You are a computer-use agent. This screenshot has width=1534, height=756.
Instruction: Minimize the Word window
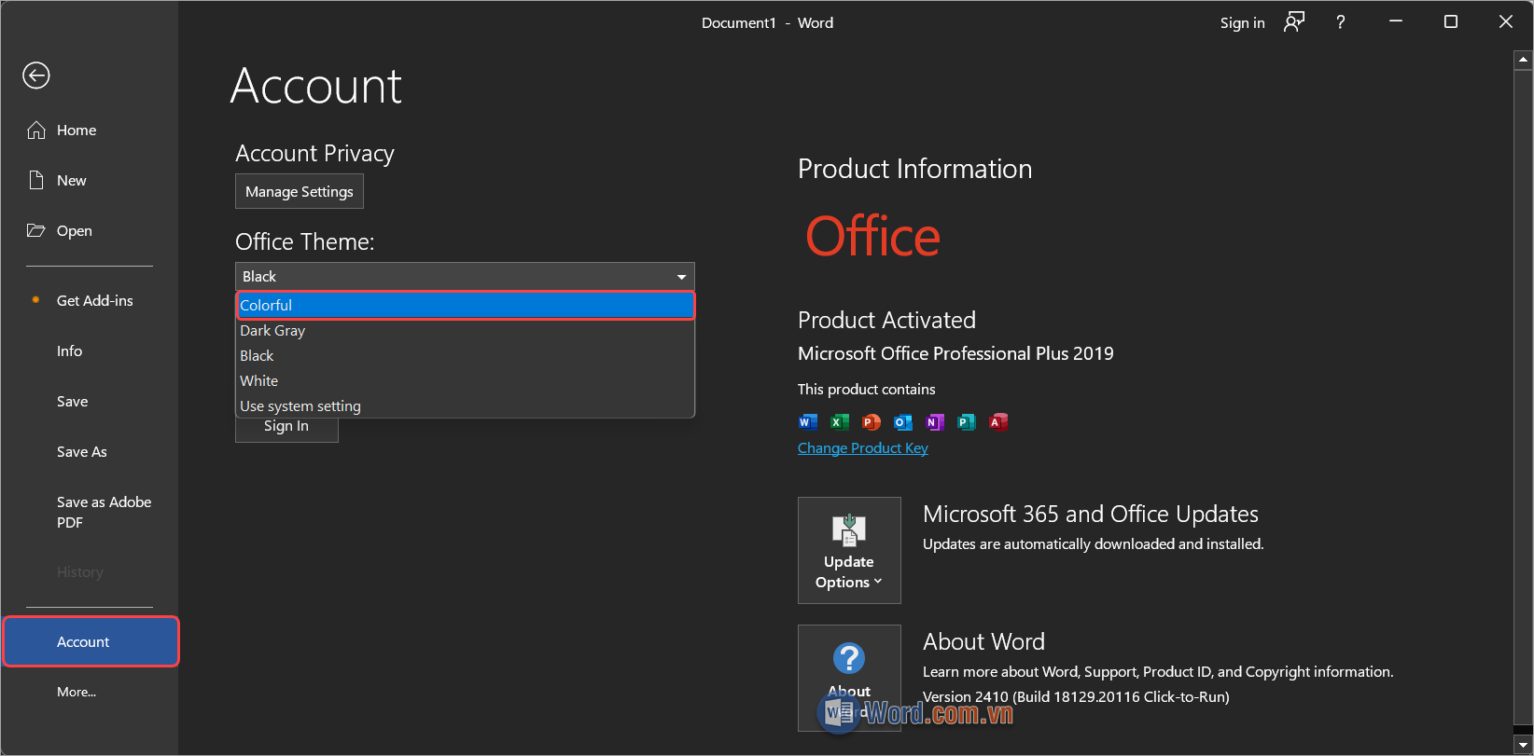pyautogui.click(x=1396, y=22)
